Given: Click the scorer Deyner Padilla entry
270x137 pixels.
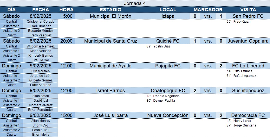Looking at the screenshot, I should click(x=161, y=101).
